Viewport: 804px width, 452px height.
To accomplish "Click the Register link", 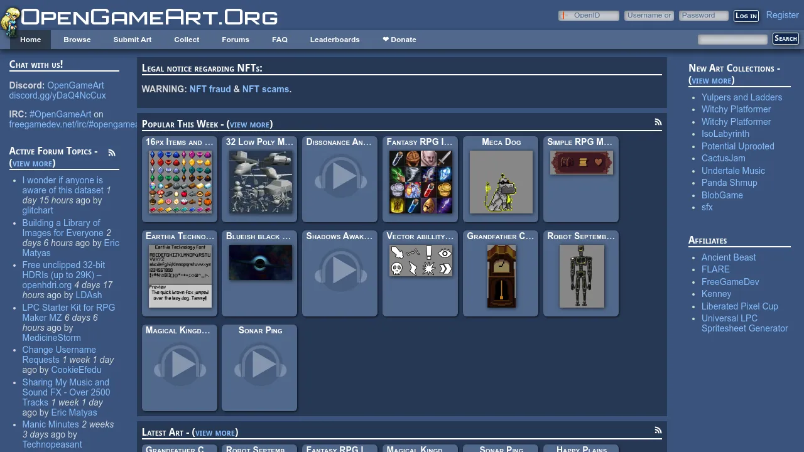I will pyautogui.click(x=782, y=15).
